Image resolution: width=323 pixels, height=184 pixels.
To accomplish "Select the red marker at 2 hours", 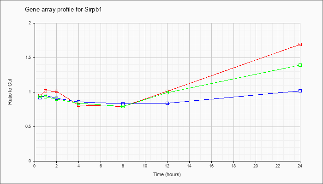I will (56, 91).
